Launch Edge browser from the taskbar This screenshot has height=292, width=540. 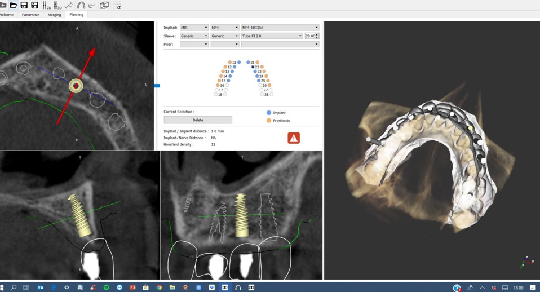point(54,287)
